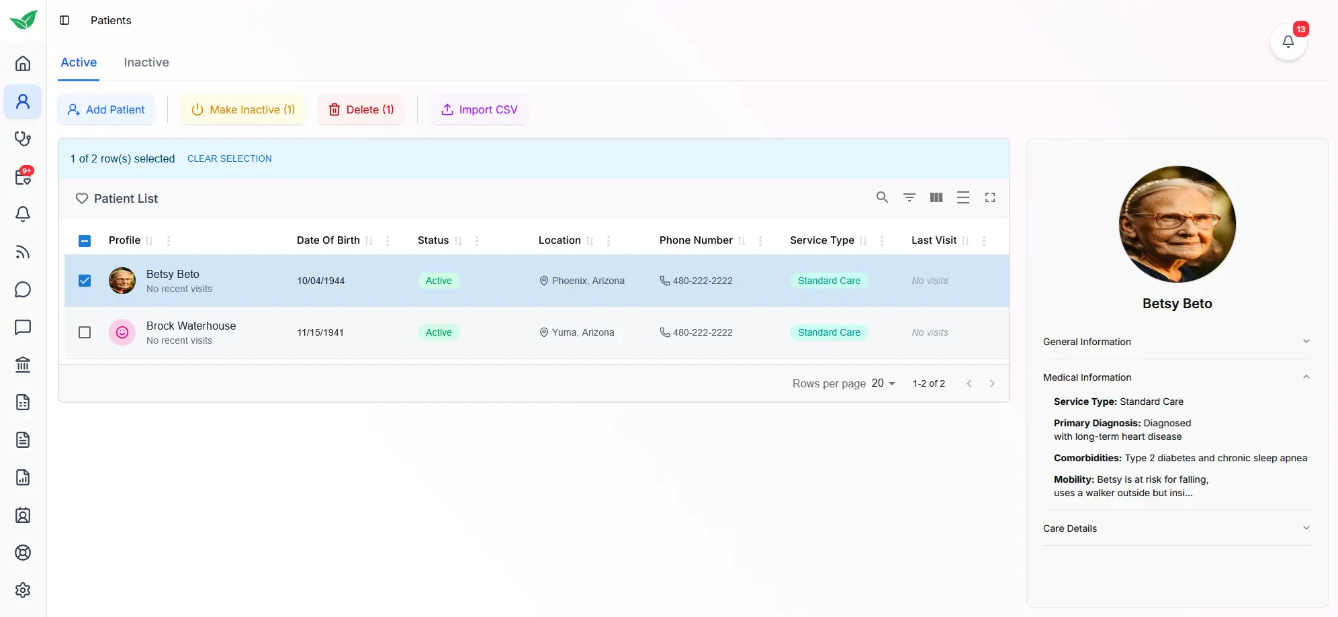Screen dimensions: 1338x617
Task: Open the column visibility icon in Patient List
Action: (x=936, y=197)
